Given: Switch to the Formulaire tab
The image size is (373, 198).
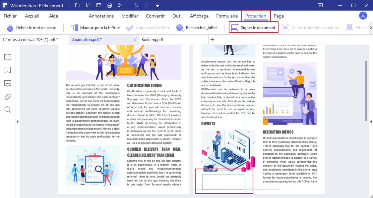Looking at the screenshot, I should (227, 16).
